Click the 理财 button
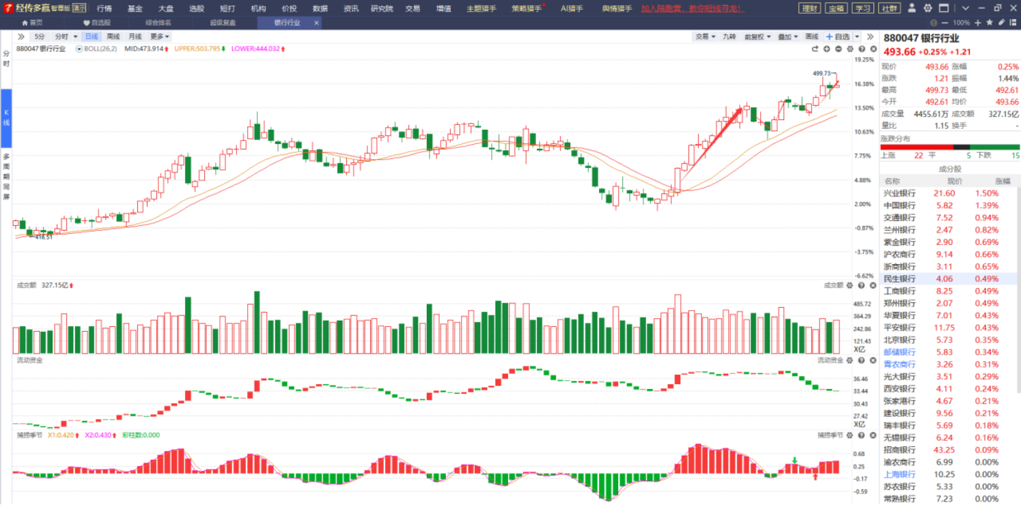The height and width of the screenshot is (505, 1021). pos(809,8)
